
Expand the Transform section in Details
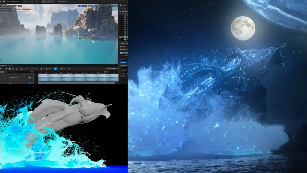point(123,65)
